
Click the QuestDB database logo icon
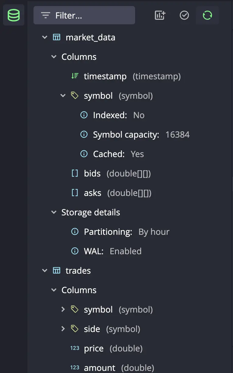[13, 15]
